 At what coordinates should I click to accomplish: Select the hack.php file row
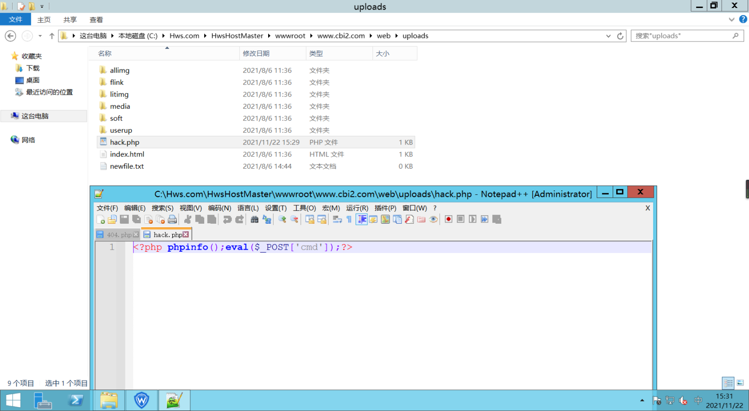tap(256, 142)
